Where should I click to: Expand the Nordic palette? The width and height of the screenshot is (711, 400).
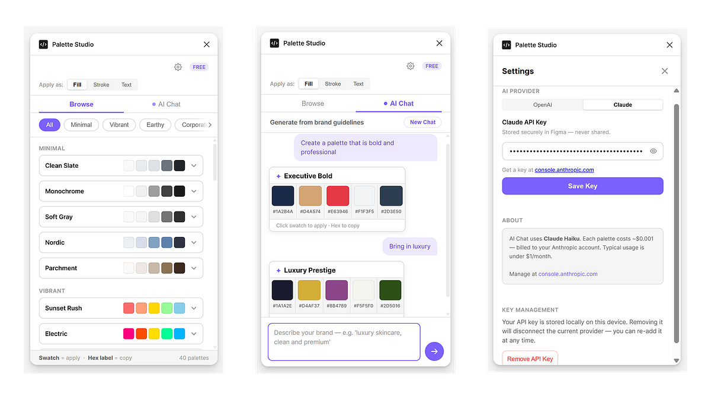coord(194,242)
